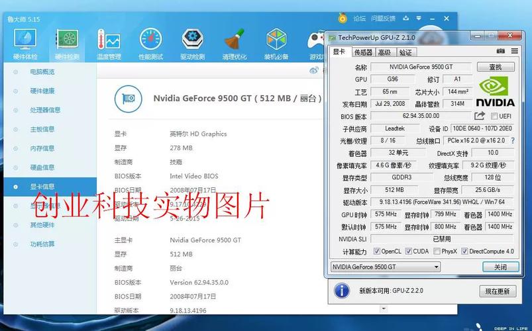Open the NVIDIA GeForce 9500 GT GPU selector dropdown

tap(386, 267)
